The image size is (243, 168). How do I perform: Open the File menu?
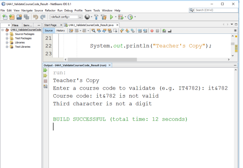coord(3,10)
